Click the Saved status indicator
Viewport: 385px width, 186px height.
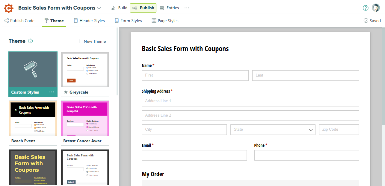tap(372, 21)
